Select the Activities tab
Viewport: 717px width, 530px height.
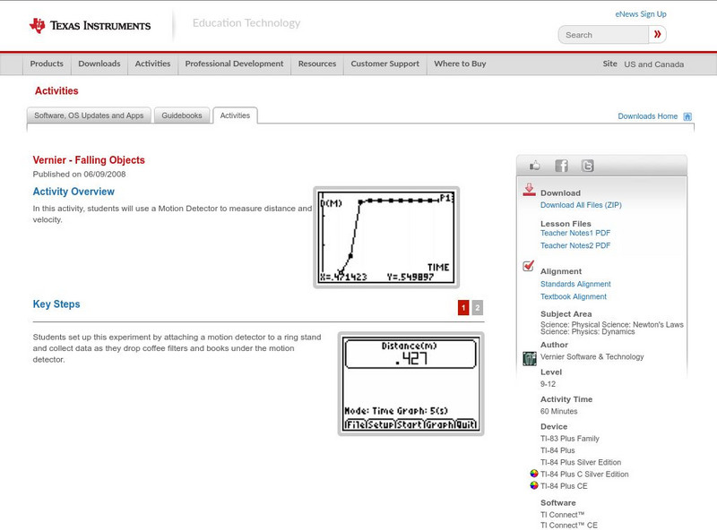coord(235,115)
